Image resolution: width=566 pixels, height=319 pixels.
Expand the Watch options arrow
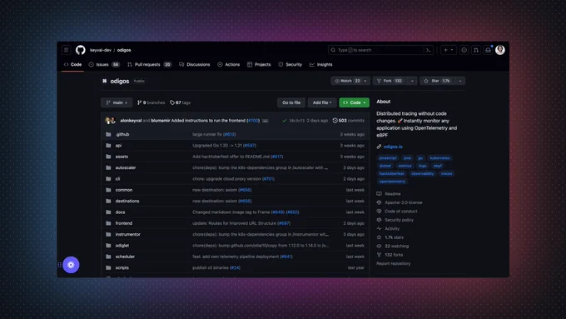(365, 81)
